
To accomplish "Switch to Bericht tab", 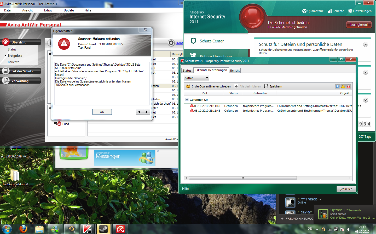I will (x=235, y=71).
